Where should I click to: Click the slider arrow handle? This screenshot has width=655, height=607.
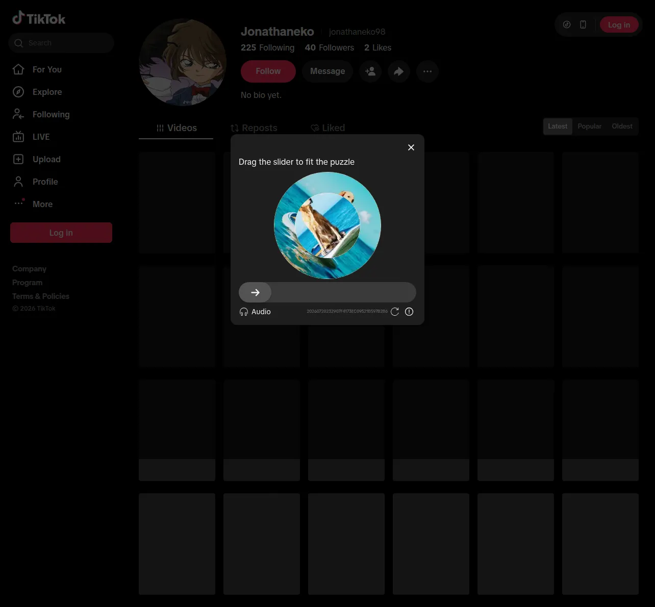pyautogui.click(x=255, y=292)
